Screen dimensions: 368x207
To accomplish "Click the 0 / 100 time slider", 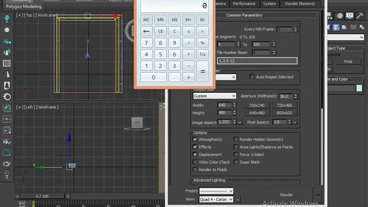I will pyautogui.click(x=42, y=196).
